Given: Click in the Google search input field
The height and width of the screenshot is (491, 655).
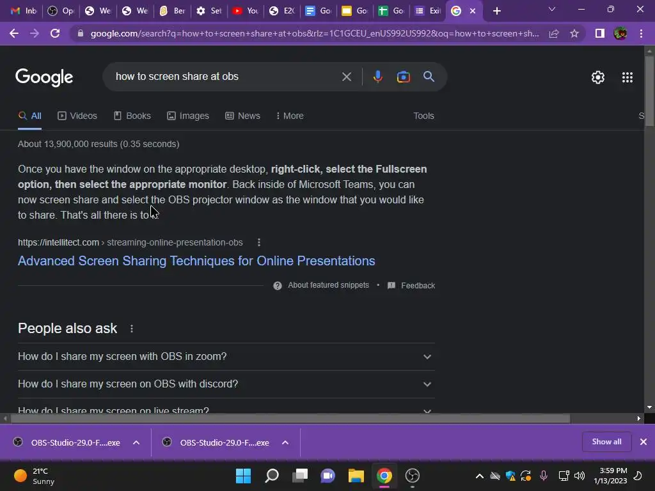Looking at the screenshot, I should 226,77.
